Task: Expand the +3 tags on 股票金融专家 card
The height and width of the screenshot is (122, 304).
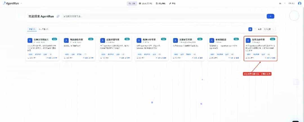Action: tap(269, 54)
